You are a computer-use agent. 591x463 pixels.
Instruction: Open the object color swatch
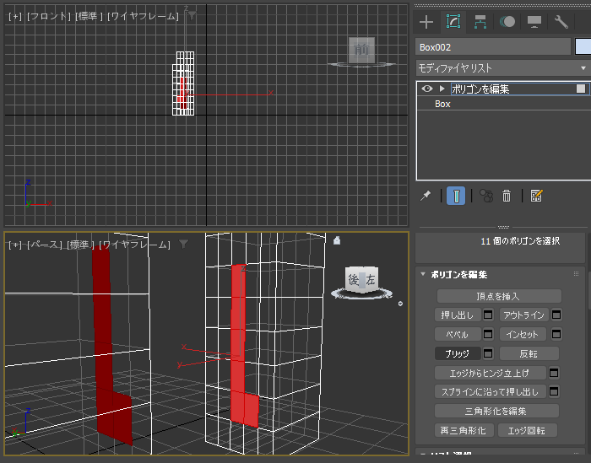point(583,47)
